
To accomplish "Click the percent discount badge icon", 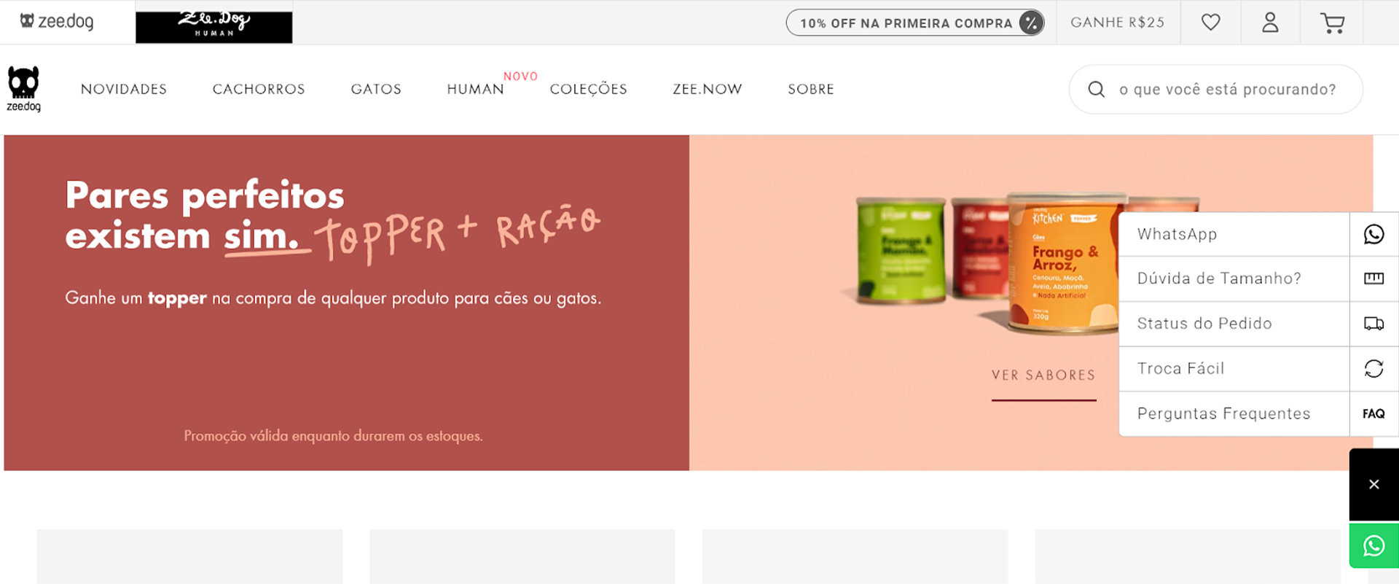I will tap(1030, 23).
